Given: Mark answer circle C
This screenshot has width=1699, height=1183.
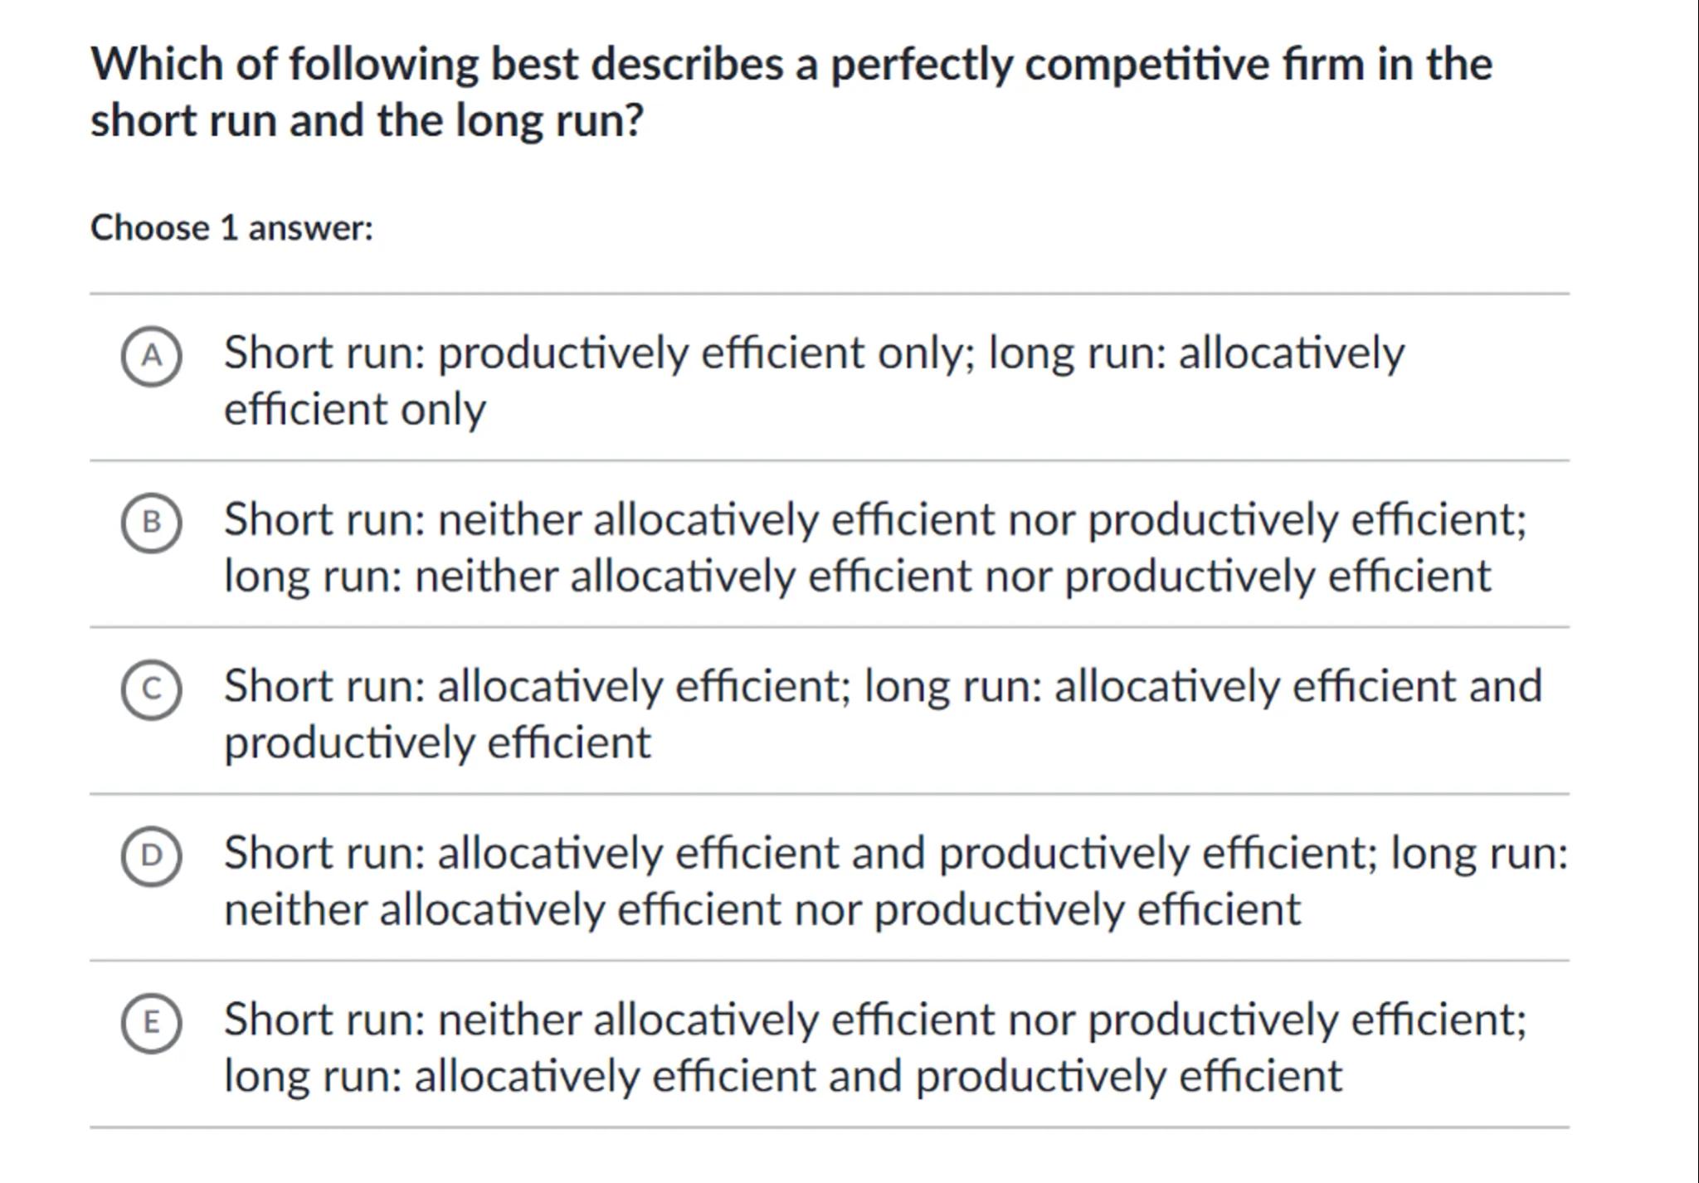Looking at the screenshot, I should pos(151,689).
